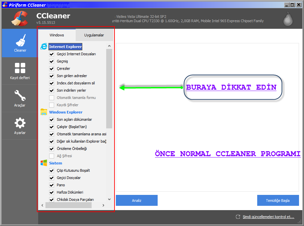This screenshot has width=304, height=226.
Task: Toggle Index.dat dosyalarını sil checkbox
Action: (x=51, y=83)
